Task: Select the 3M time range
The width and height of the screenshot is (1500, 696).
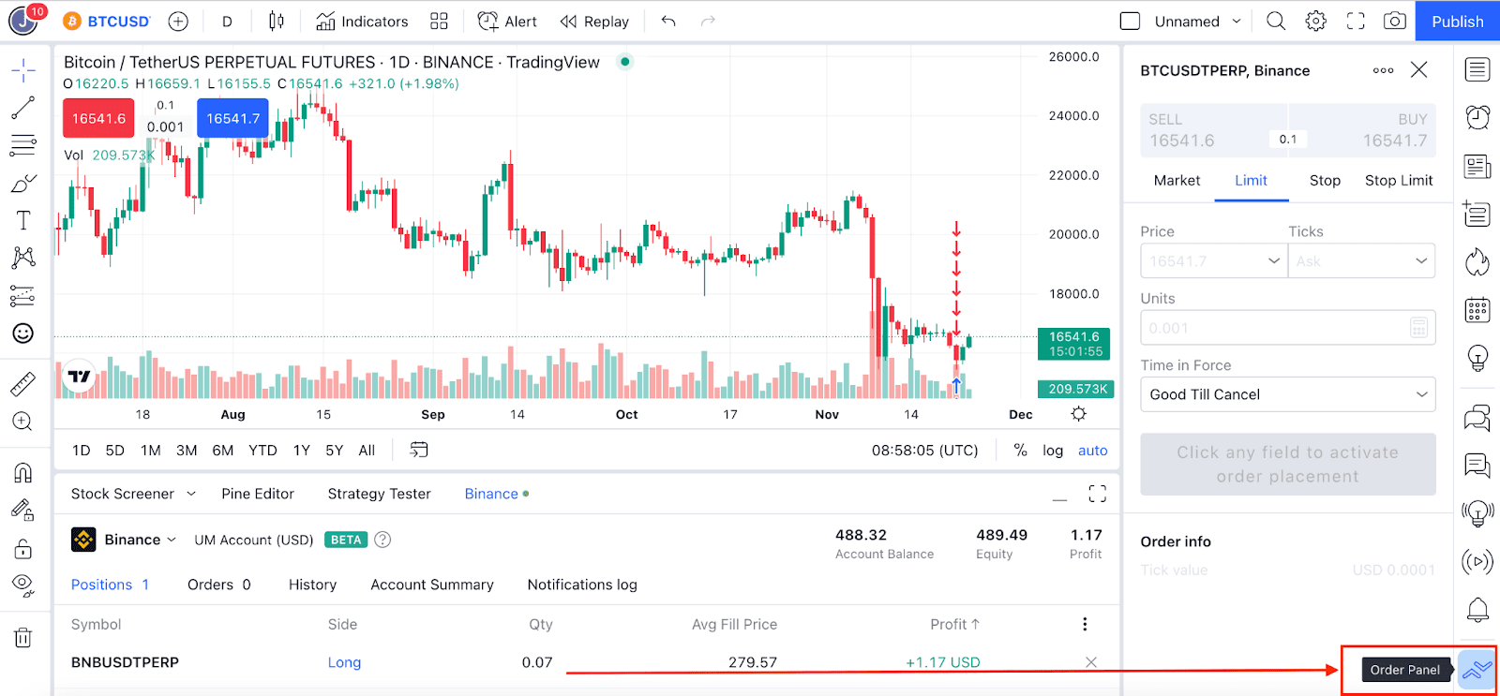Action: [187, 451]
